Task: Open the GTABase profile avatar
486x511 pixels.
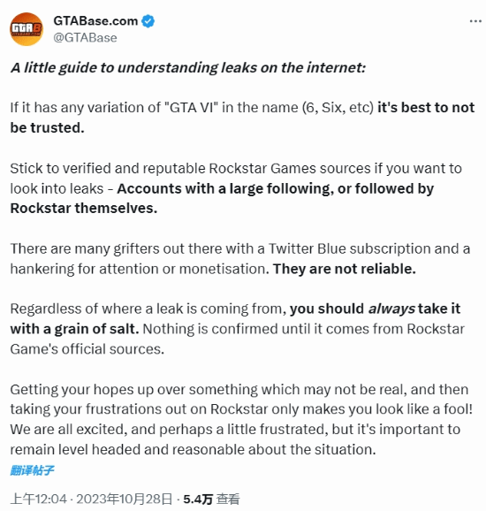Action: pyautogui.click(x=26, y=29)
